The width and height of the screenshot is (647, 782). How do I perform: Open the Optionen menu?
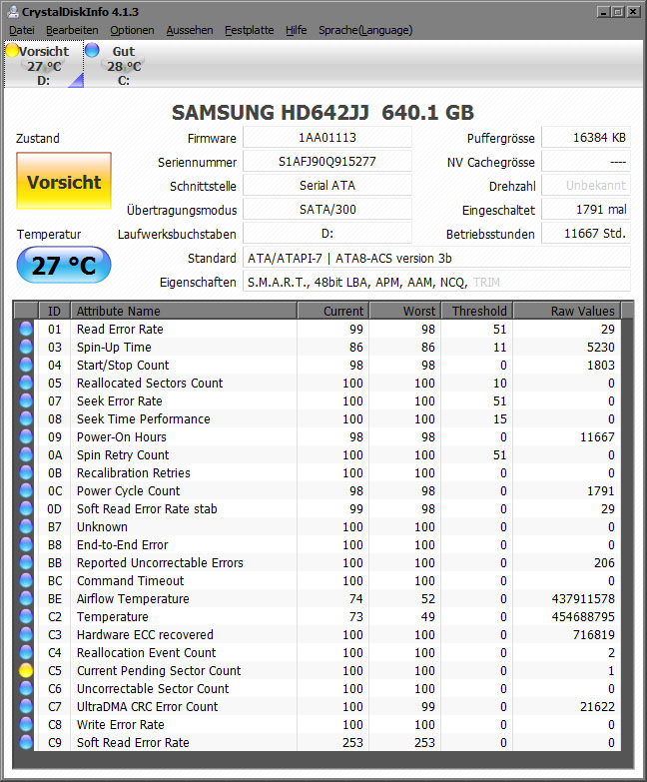click(x=132, y=30)
